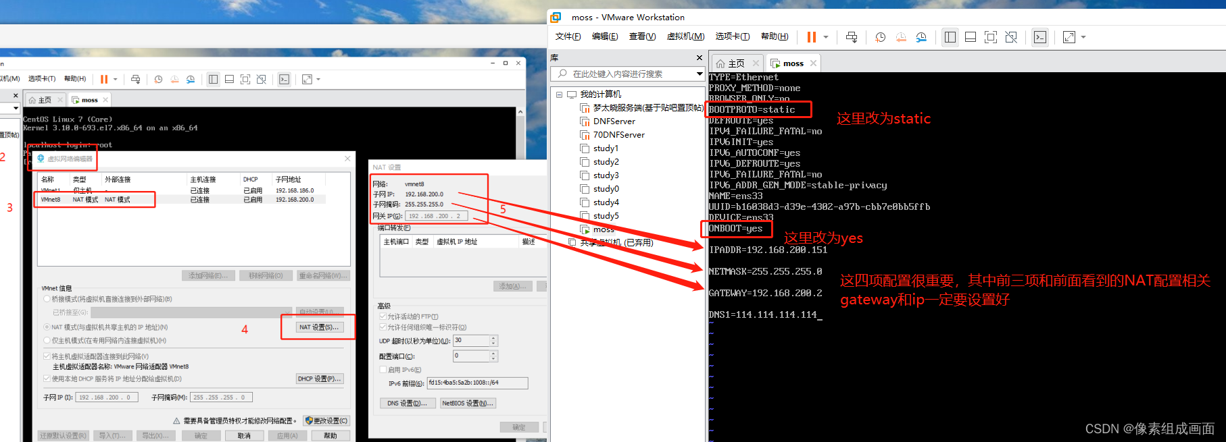Viewport: 1226px width, 442px height.
Task: Click console view icon in left VMware window
Action: coord(284,79)
